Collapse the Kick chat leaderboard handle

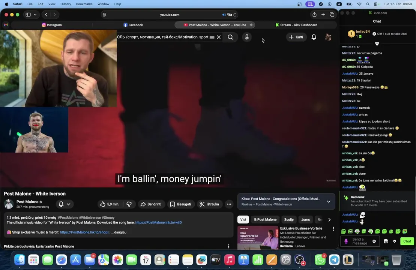377,43
